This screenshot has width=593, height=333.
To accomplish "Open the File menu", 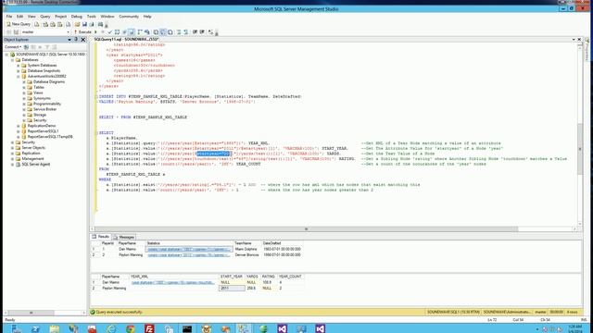I will click(x=9, y=17).
